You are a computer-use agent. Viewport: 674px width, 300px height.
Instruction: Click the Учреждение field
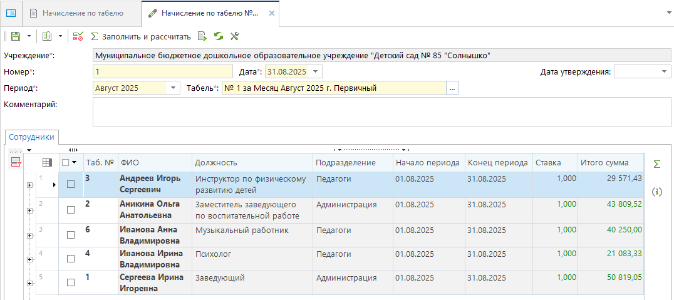coord(381,56)
